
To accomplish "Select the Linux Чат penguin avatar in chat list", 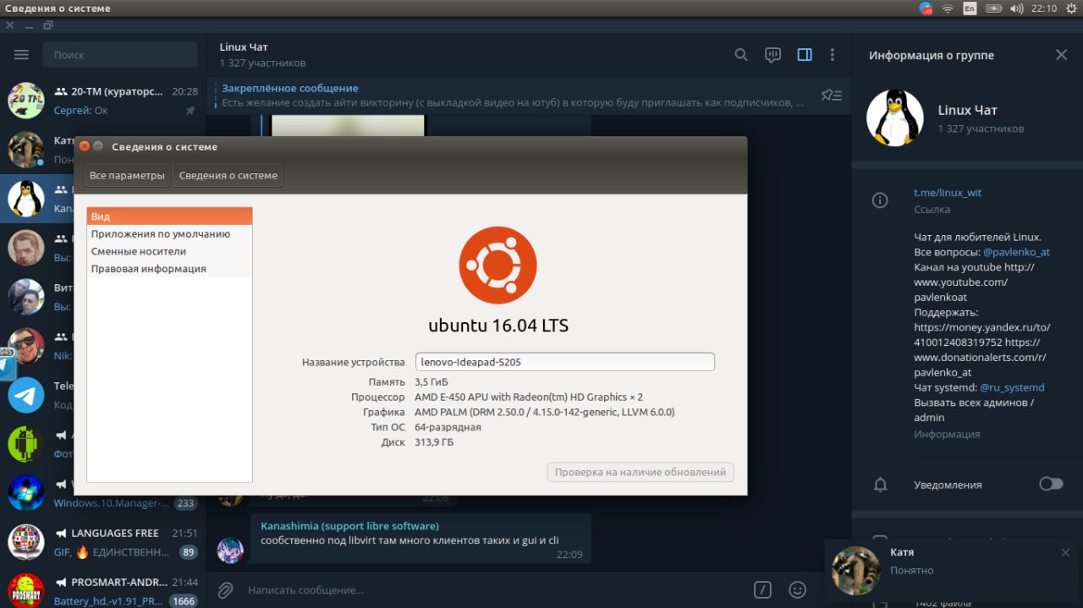I will (26, 199).
